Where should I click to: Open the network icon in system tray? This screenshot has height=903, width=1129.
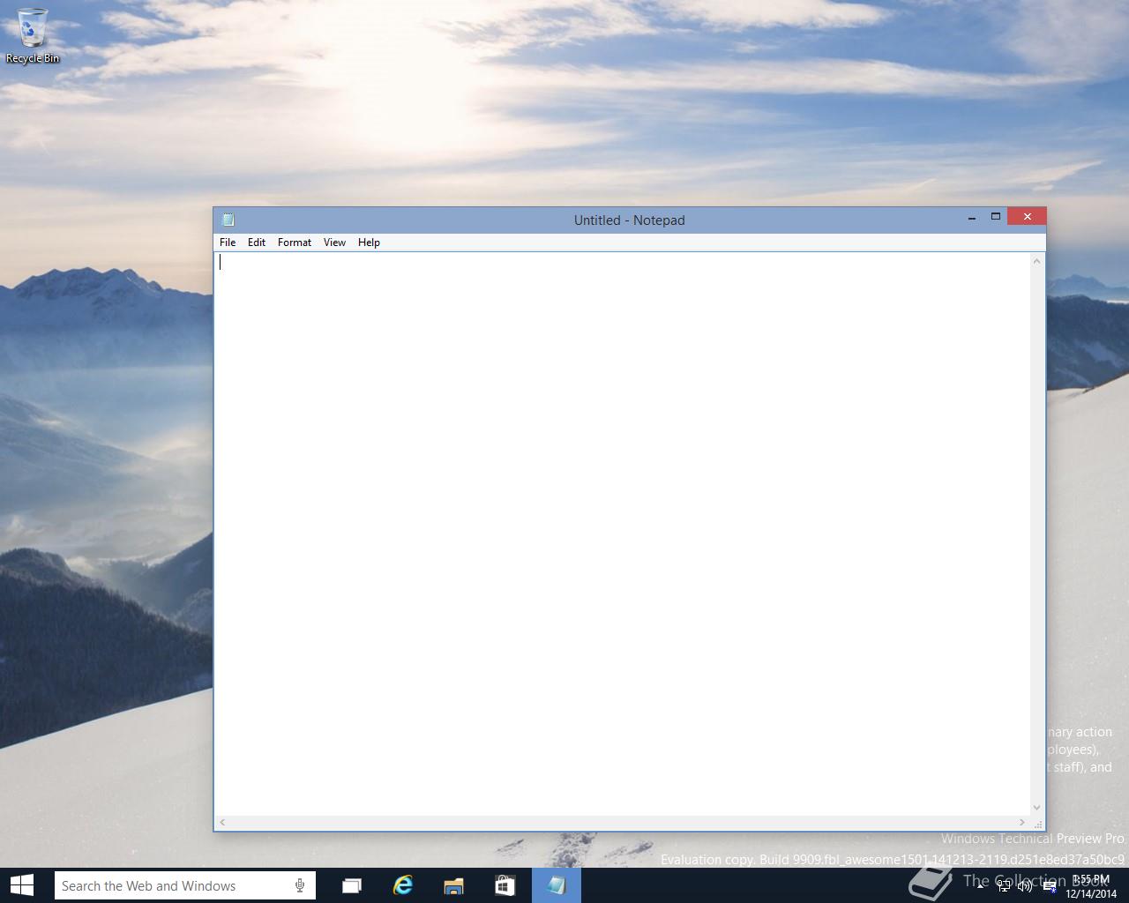coord(1004,886)
